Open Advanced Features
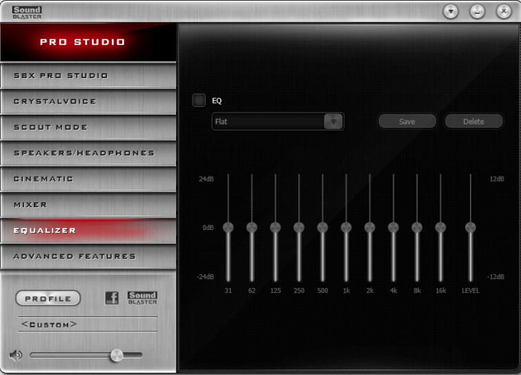The height and width of the screenshot is (375, 521). point(88,256)
